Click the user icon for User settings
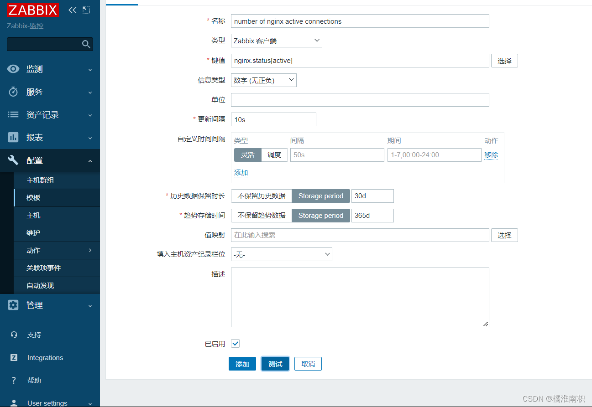The image size is (592, 407). 14,403
